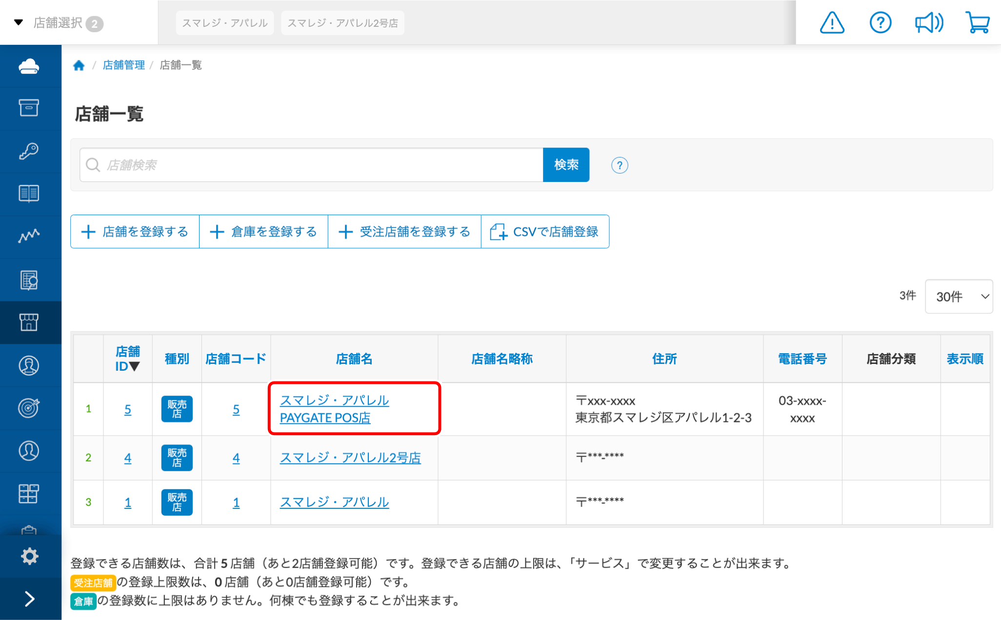Click the 販売店 badge in row 3
This screenshot has height=620, width=1001.
[x=177, y=502]
